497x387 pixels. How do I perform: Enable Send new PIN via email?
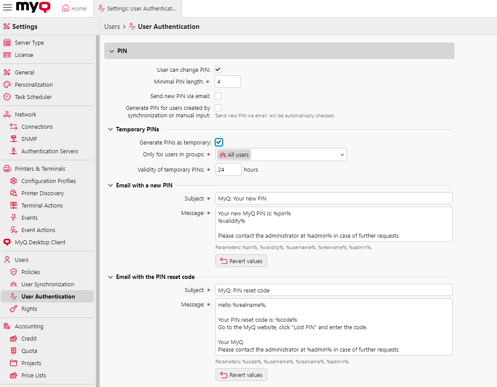[x=218, y=95]
